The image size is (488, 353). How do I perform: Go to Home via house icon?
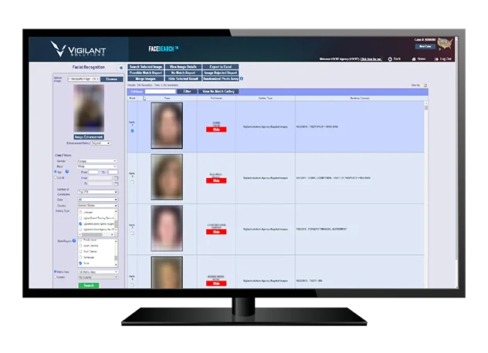tap(414, 59)
